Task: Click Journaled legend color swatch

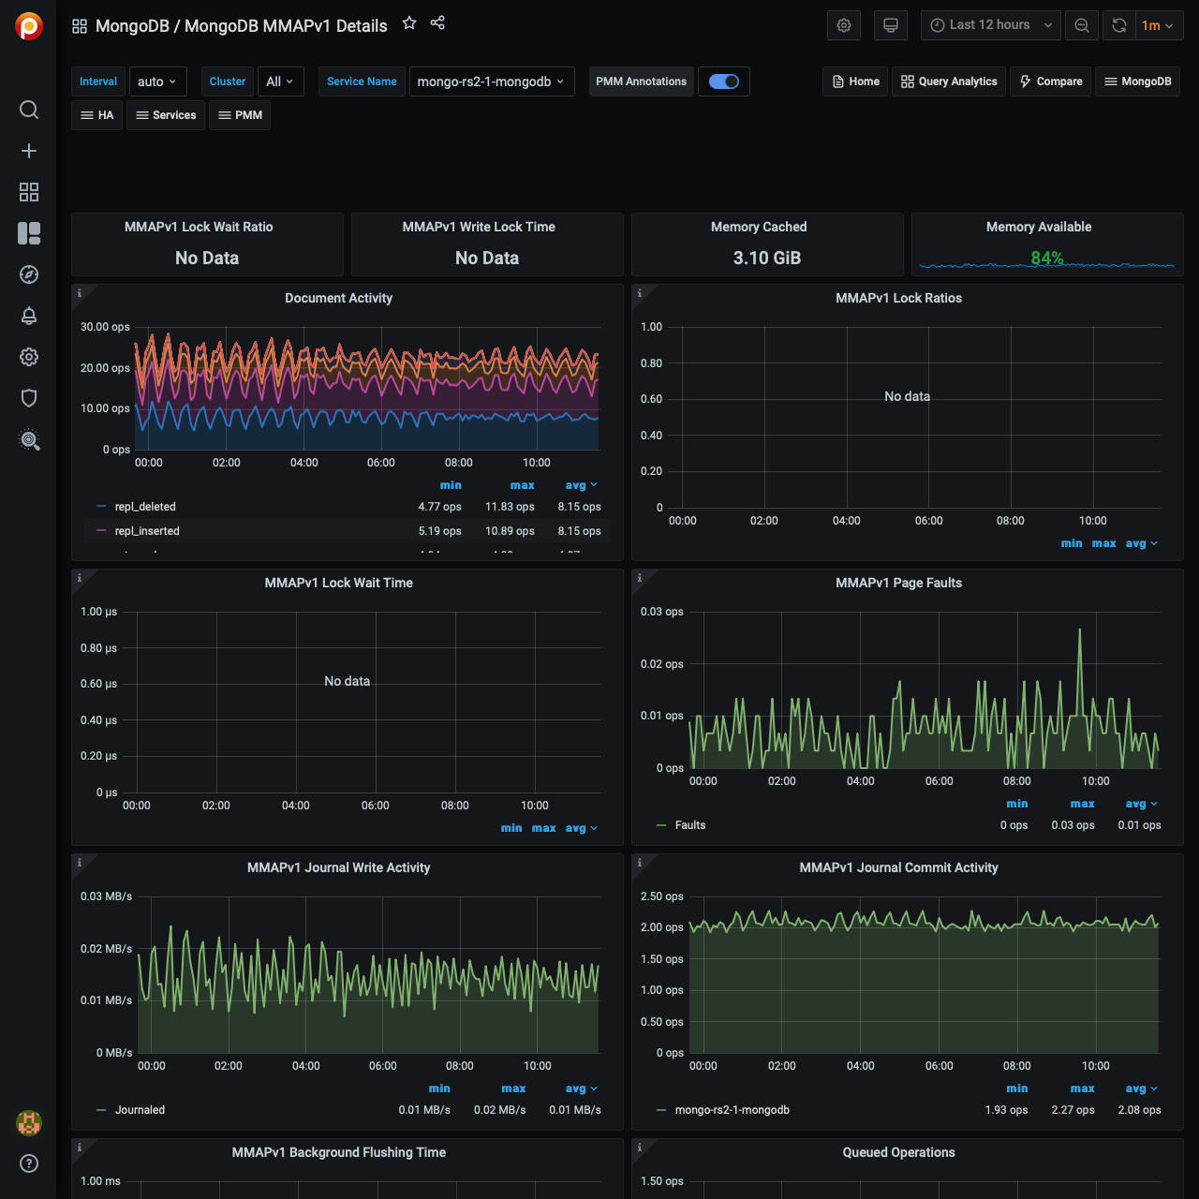Action: tap(101, 1110)
